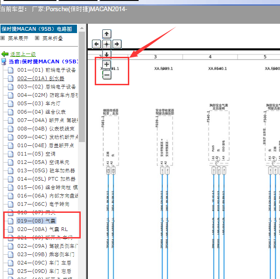This screenshot has width=280, height=279.
Task: Click the green back arrow icon
Action: pos(5,54)
